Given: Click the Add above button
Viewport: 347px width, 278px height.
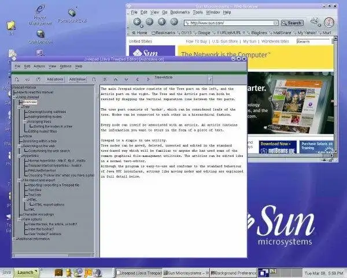Looking at the screenshot, I should [55, 79].
